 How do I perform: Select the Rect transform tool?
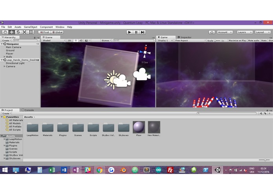pos(31,32)
